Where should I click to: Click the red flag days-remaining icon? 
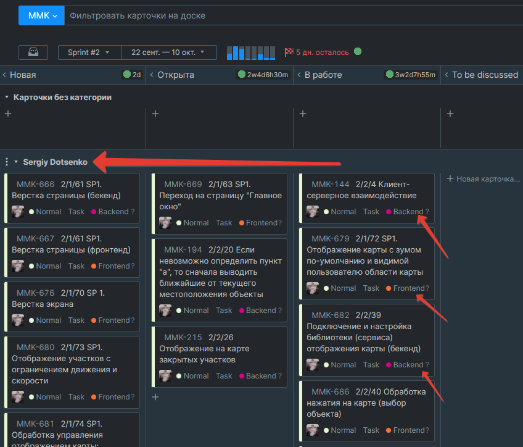[x=289, y=52]
